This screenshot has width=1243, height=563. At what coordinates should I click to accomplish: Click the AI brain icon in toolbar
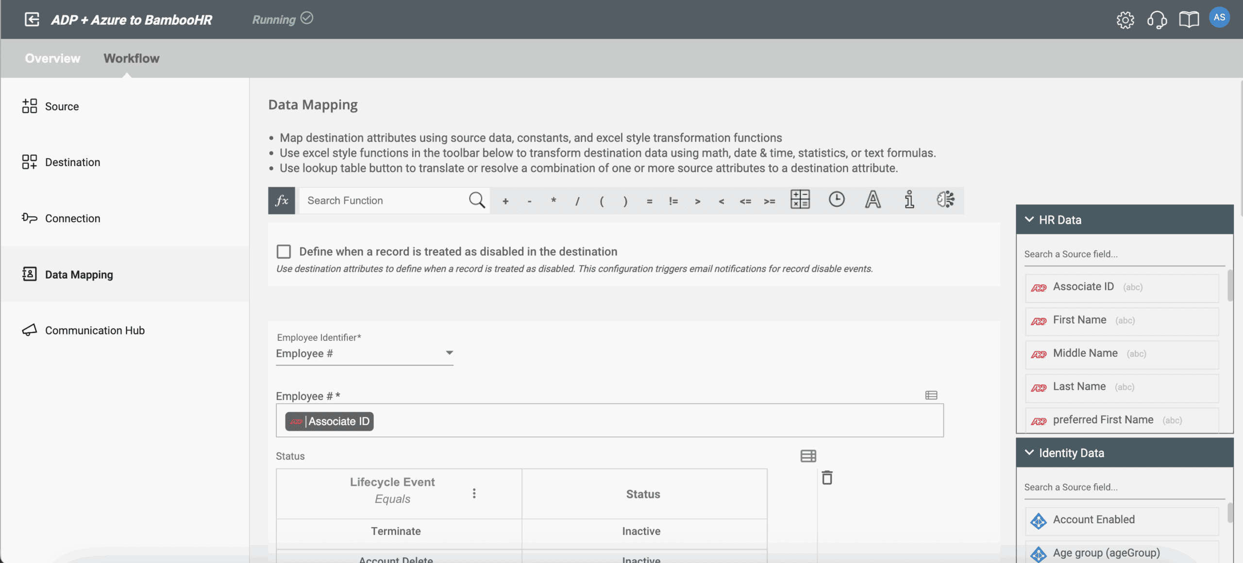945,199
